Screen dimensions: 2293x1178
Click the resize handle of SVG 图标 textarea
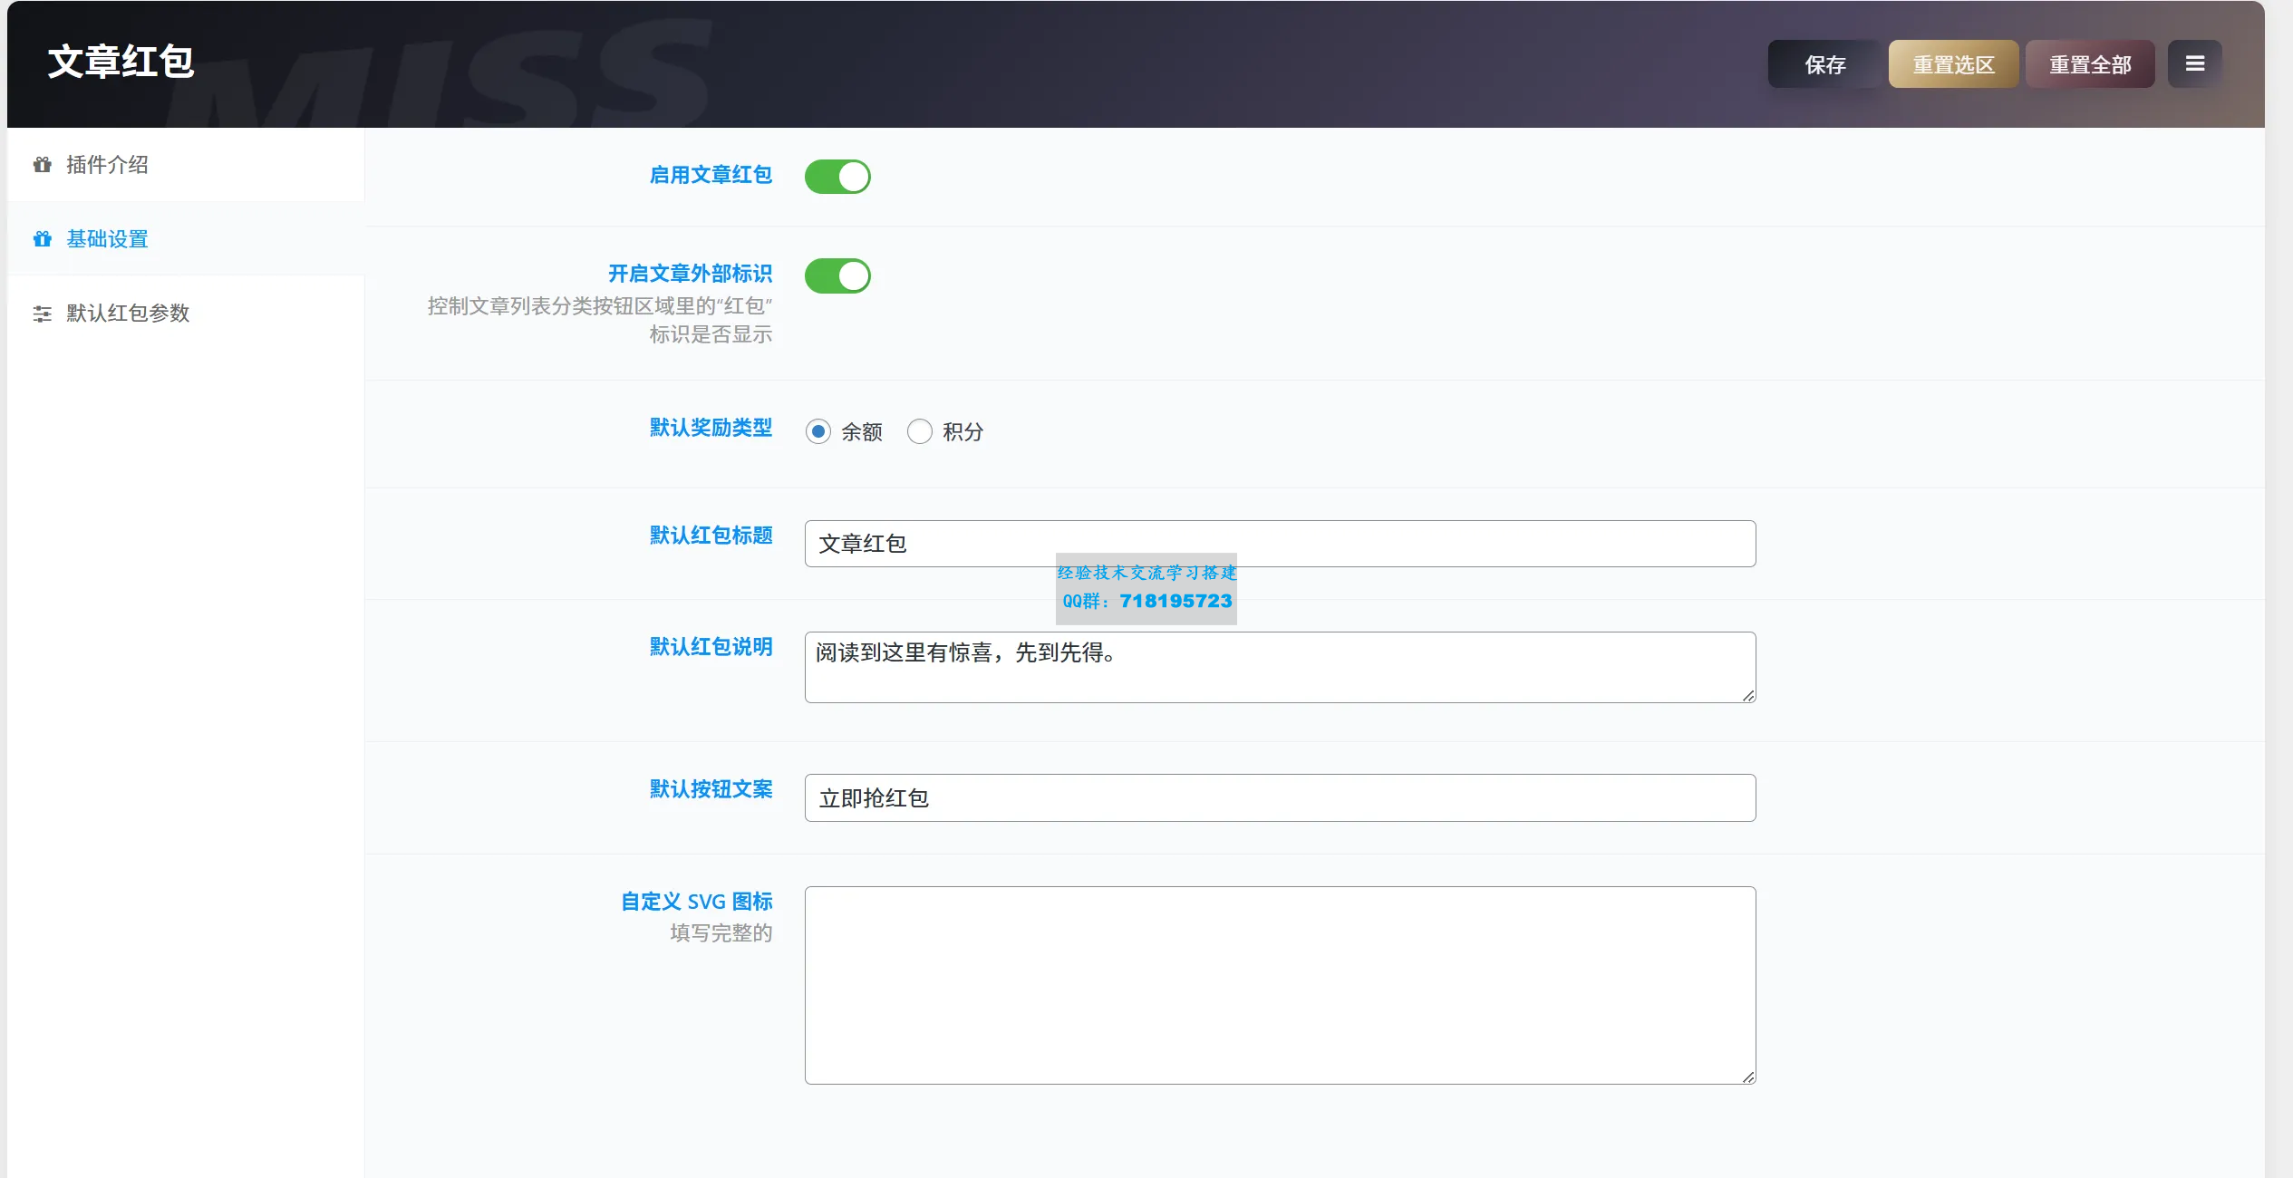[1748, 1077]
